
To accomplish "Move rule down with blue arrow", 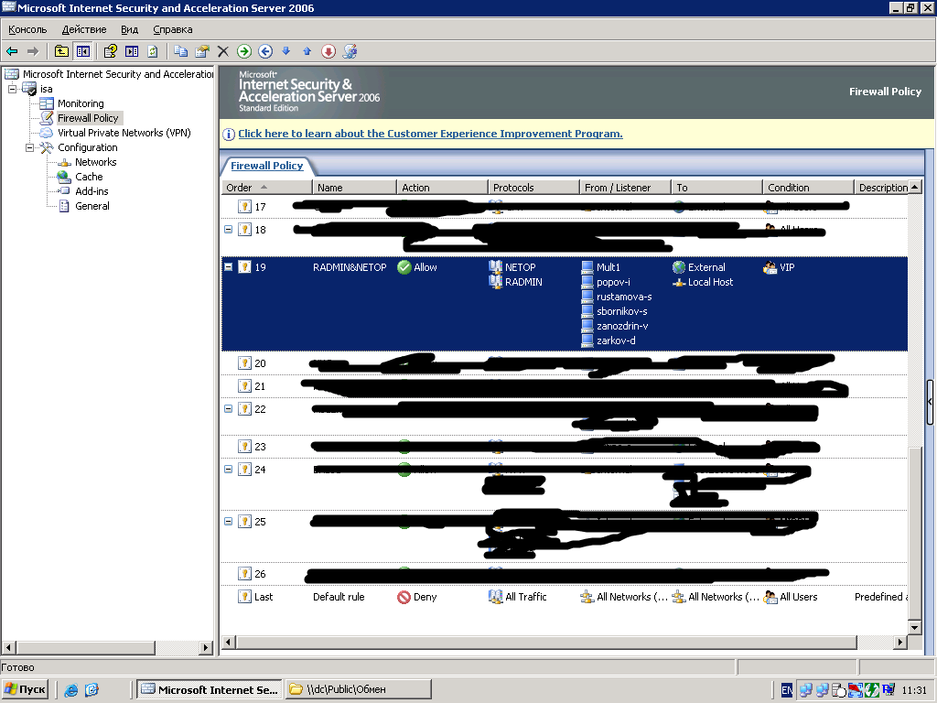I will tap(286, 51).
